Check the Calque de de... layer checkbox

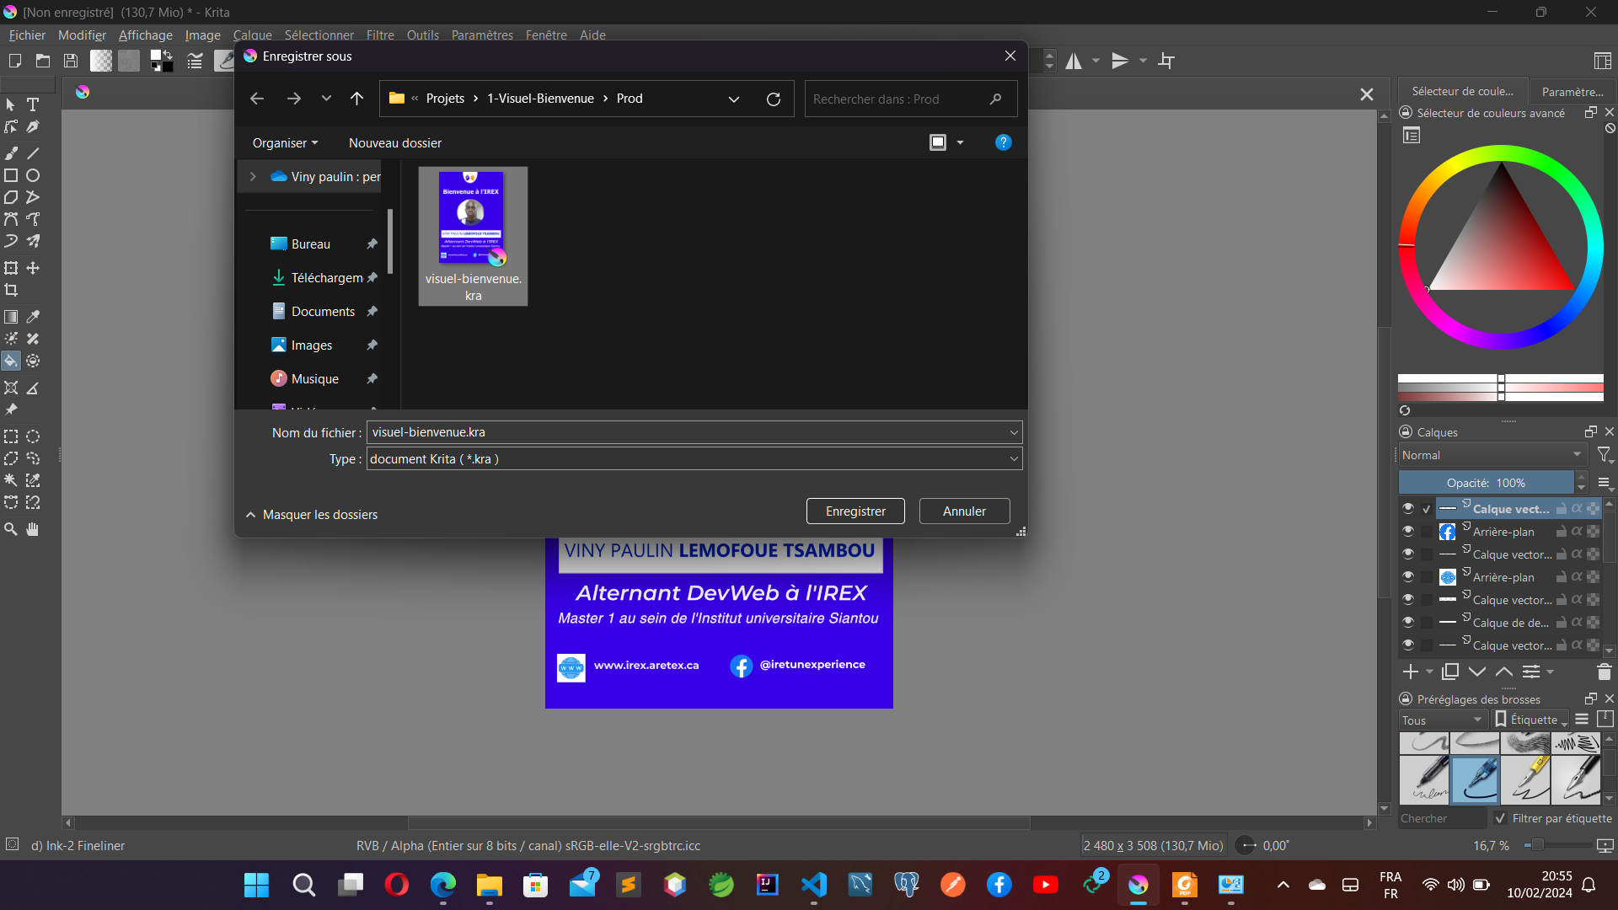pos(1427,623)
